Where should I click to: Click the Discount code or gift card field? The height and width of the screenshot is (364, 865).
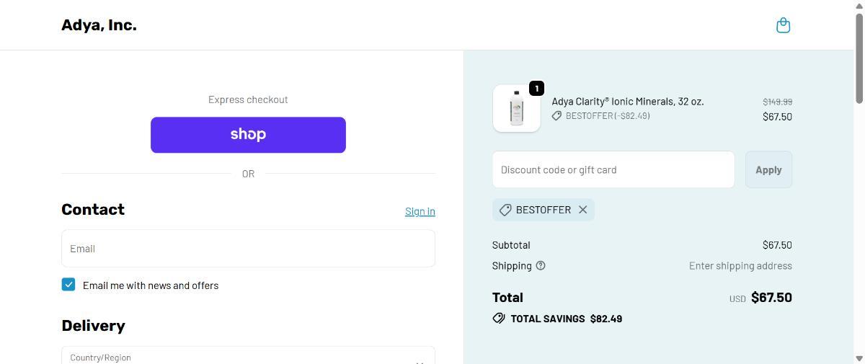point(613,169)
